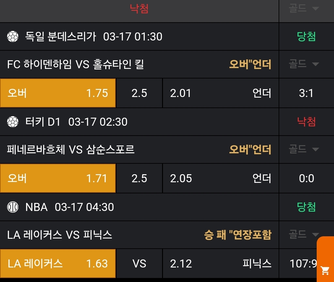Select the 오버 1.71 bet option
Viewport: 334px width, 282px height.
[58, 179]
